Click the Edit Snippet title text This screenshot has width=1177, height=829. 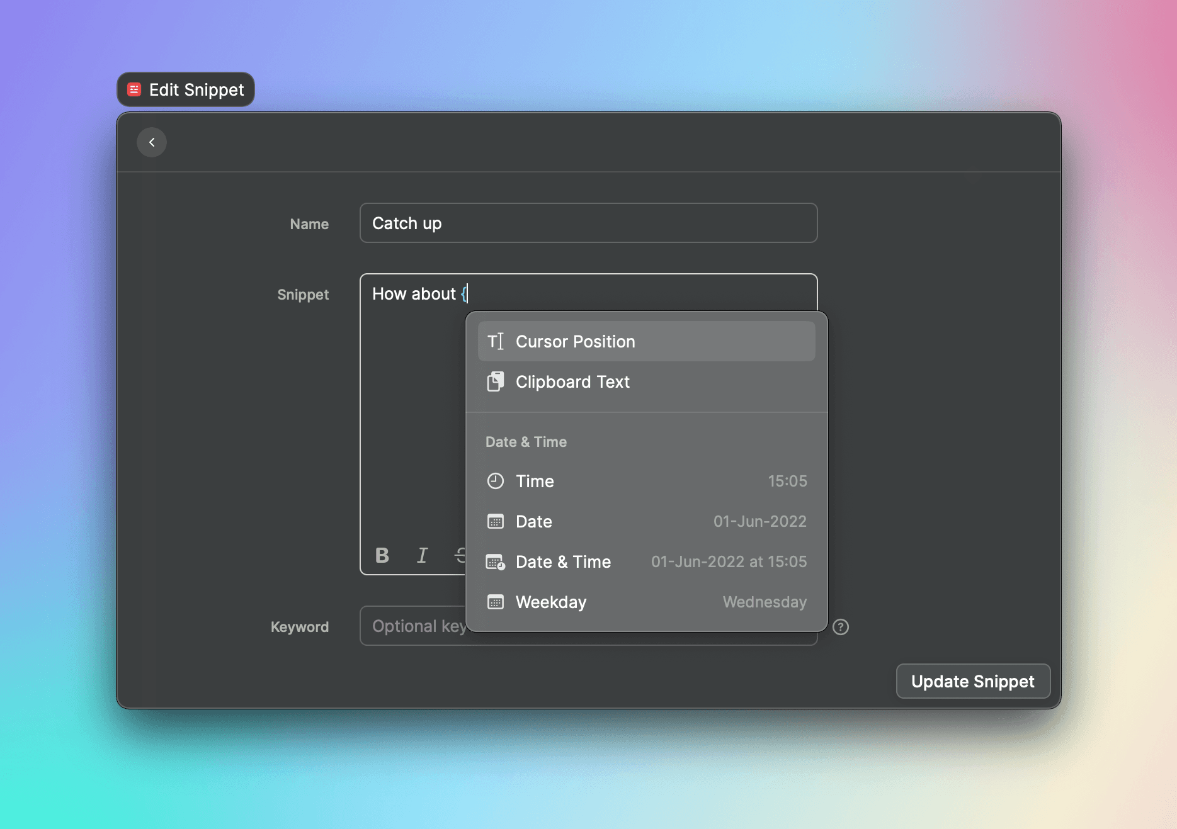coord(196,89)
